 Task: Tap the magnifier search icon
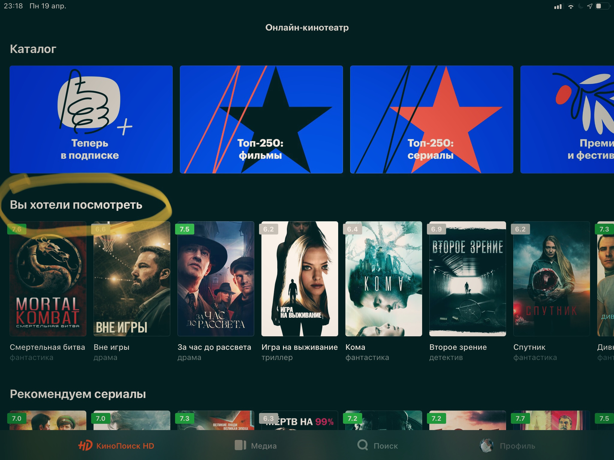[363, 445]
